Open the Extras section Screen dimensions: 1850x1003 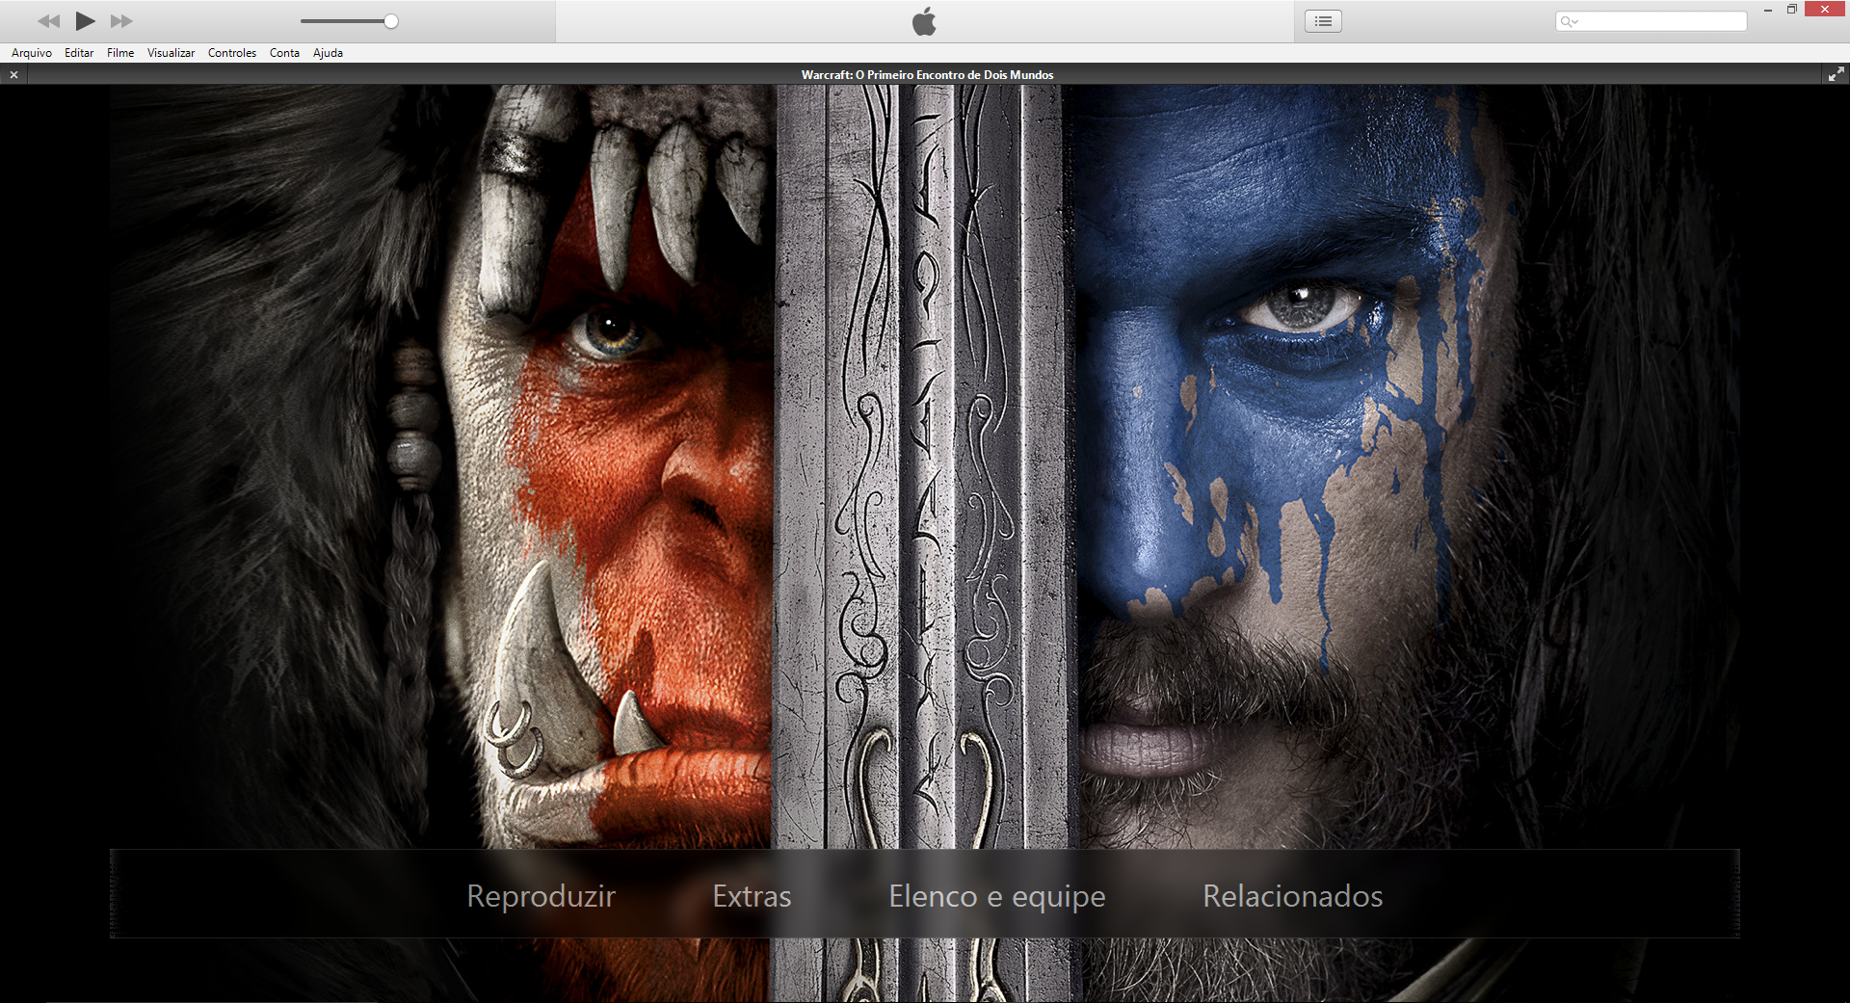(x=752, y=896)
